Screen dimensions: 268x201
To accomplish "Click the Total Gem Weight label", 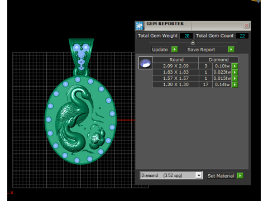I will point(157,36).
